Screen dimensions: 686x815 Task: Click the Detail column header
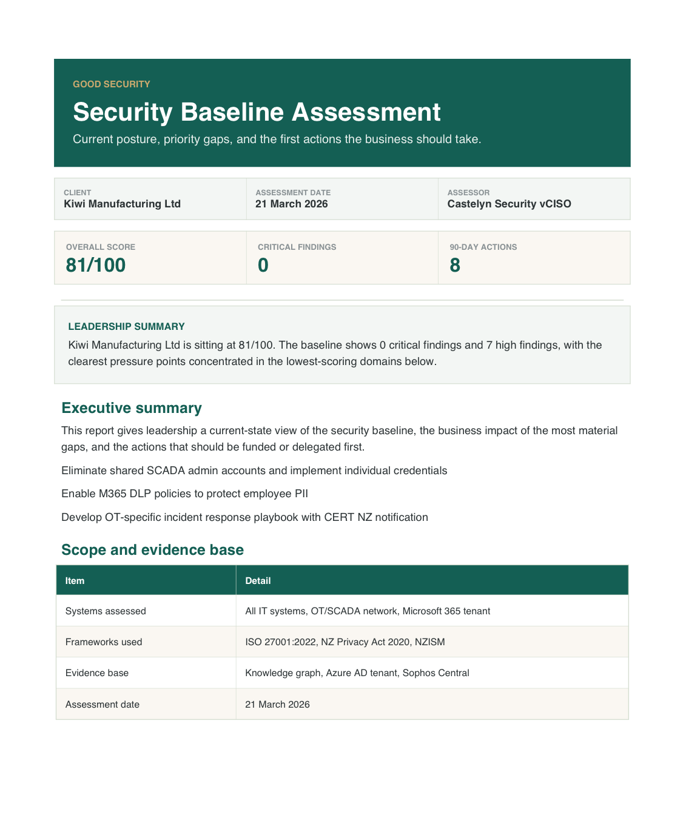[x=258, y=580]
